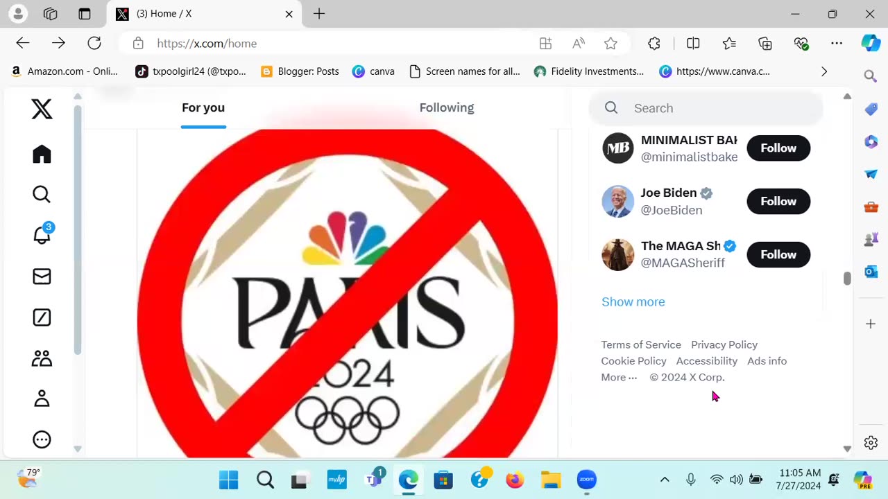Viewport: 888px width, 499px height.
Task: Open Cookie Policy link
Action: (633, 361)
